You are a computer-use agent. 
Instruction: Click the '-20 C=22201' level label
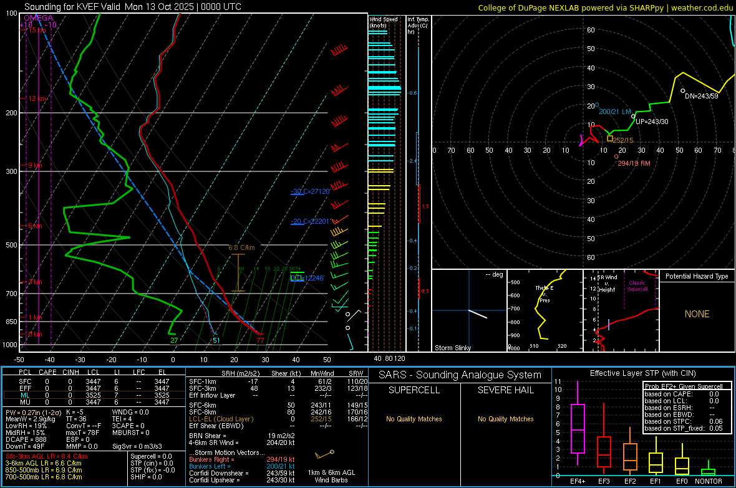[310, 221]
